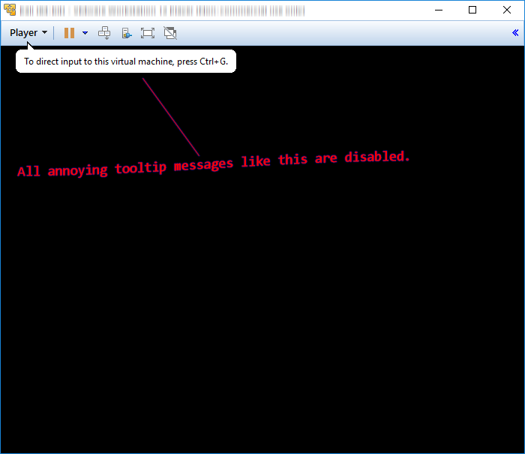Open the Player menu
The image size is (525, 454).
[23, 33]
